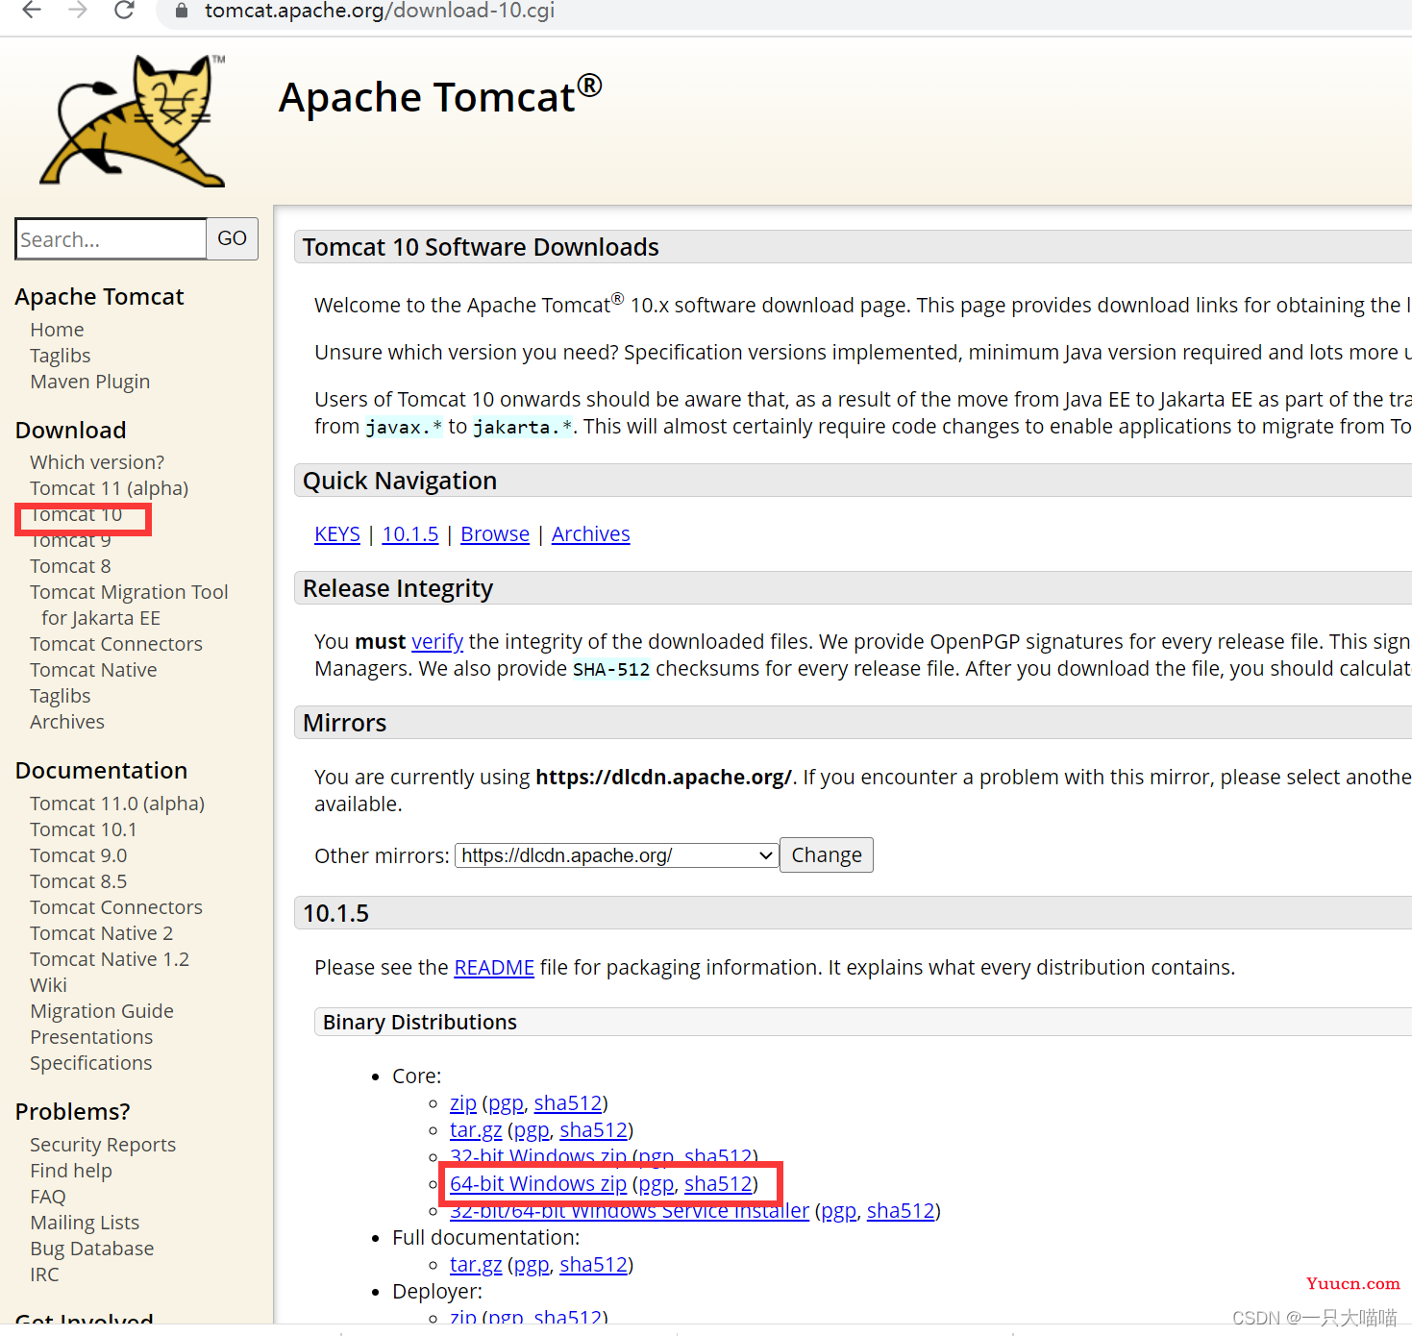Open Tomcat Native 1.2 documentation
The image size is (1412, 1336).
(110, 959)
